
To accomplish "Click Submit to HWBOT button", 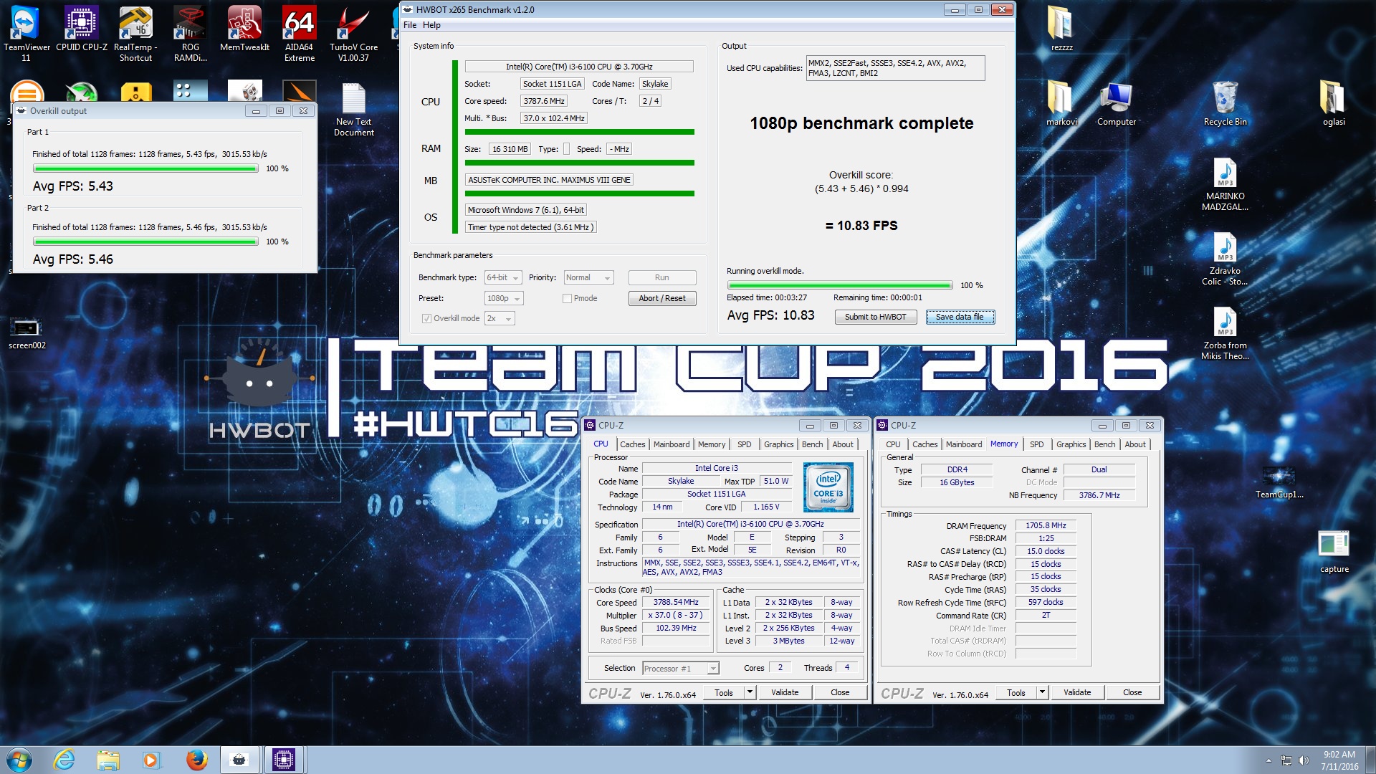I will [875, 317].
